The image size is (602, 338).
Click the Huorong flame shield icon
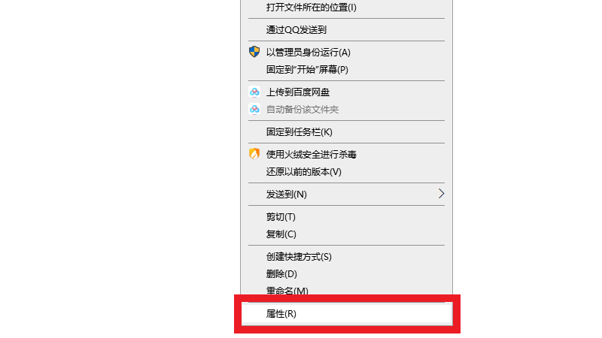(x=254, y=154)
